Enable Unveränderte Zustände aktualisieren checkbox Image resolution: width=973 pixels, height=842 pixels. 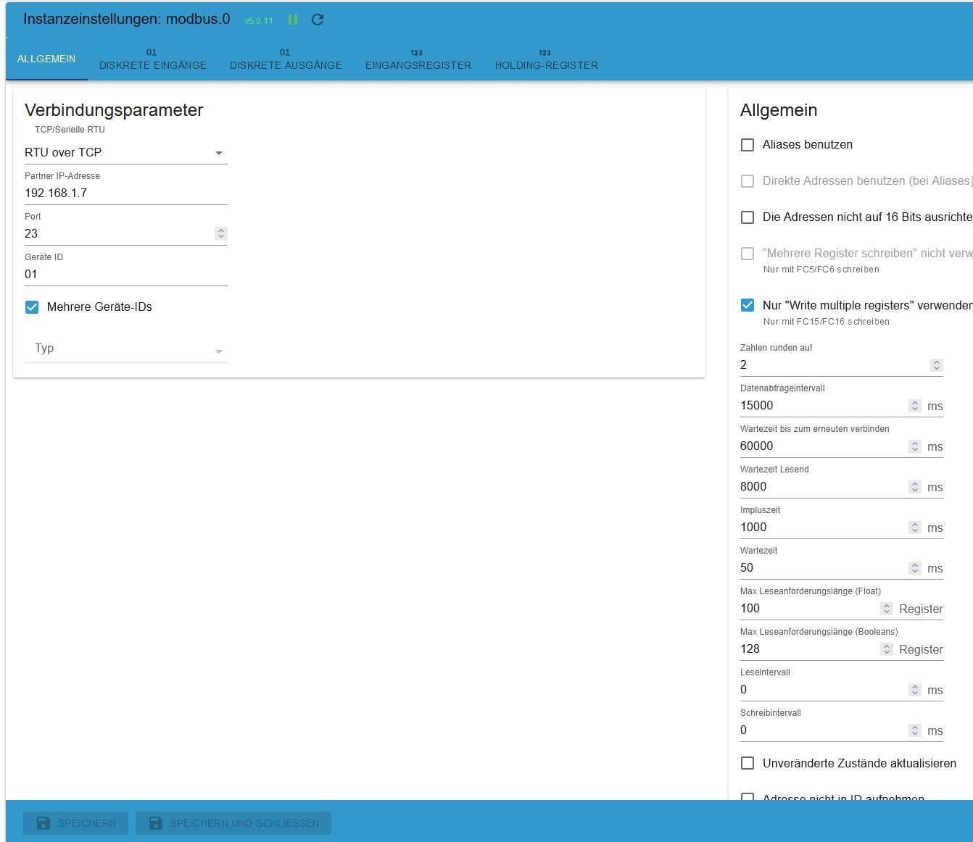748,763
